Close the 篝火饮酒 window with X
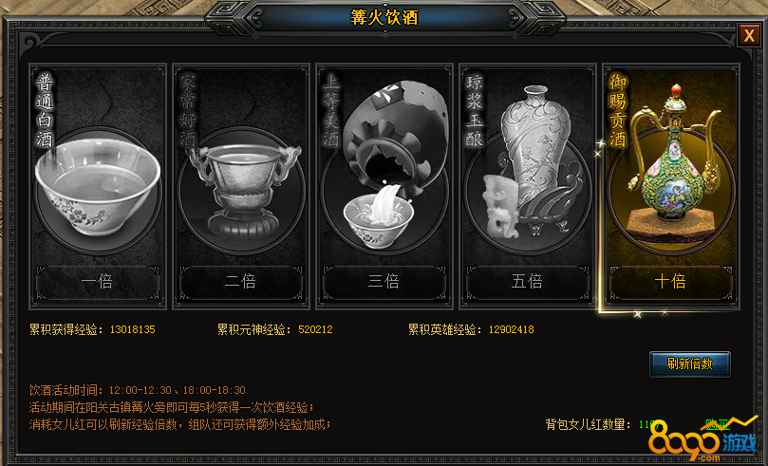This screenshot has width=768, height=466. [749, 35]
